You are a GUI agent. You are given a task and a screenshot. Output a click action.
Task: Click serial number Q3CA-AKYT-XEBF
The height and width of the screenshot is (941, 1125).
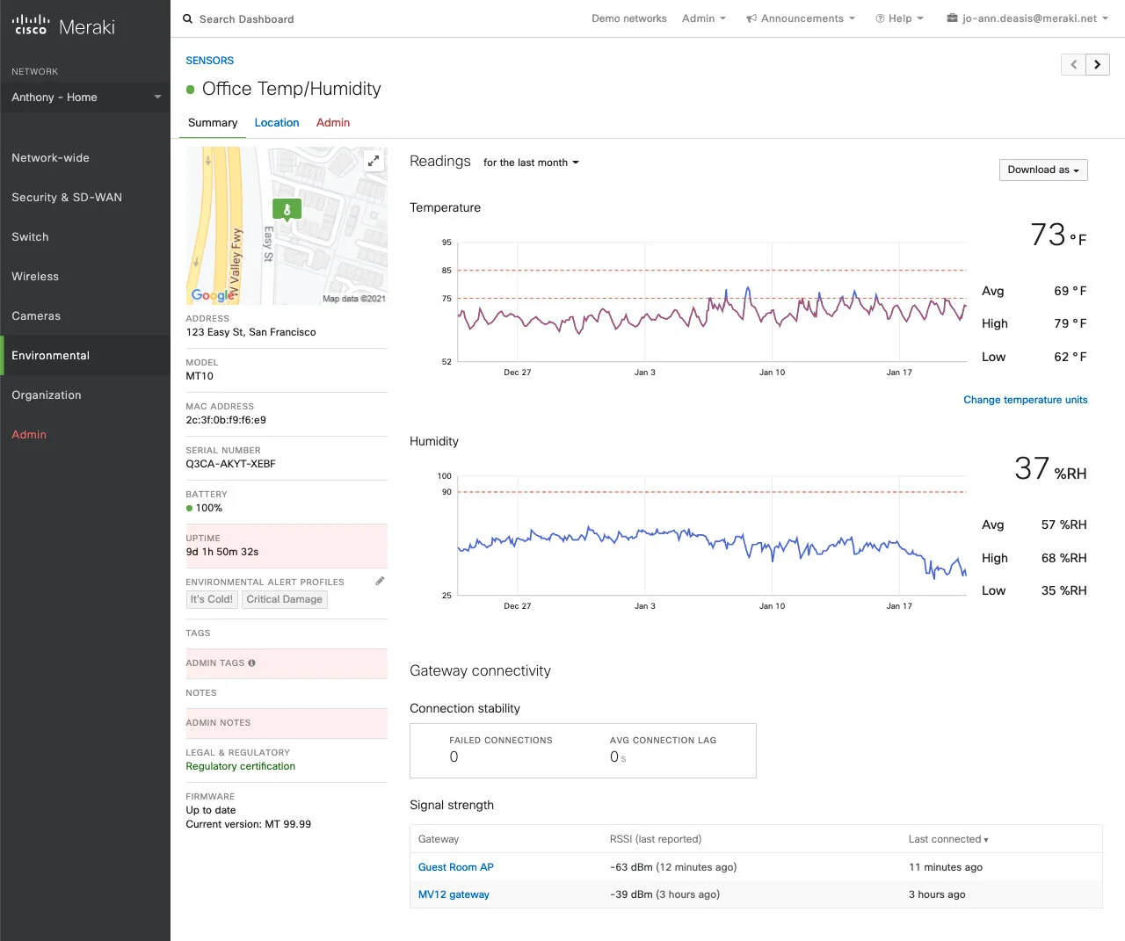coord(230,464)
